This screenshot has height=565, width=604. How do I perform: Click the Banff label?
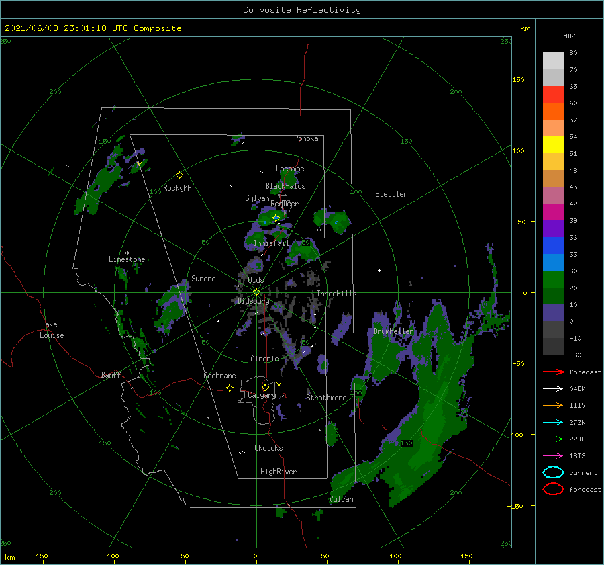(111, 374)
